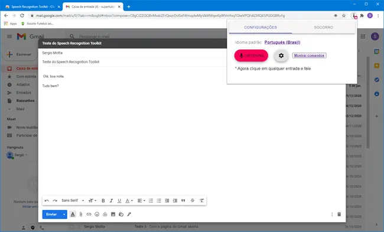The height and width of the screenshot is (232, 384).
Task: Insert a numbered list
Action: pos(151,201)
